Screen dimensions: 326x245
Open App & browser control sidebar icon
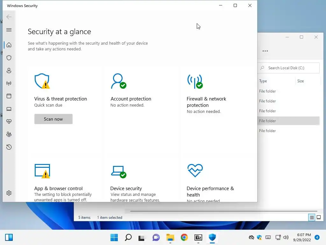9,96
